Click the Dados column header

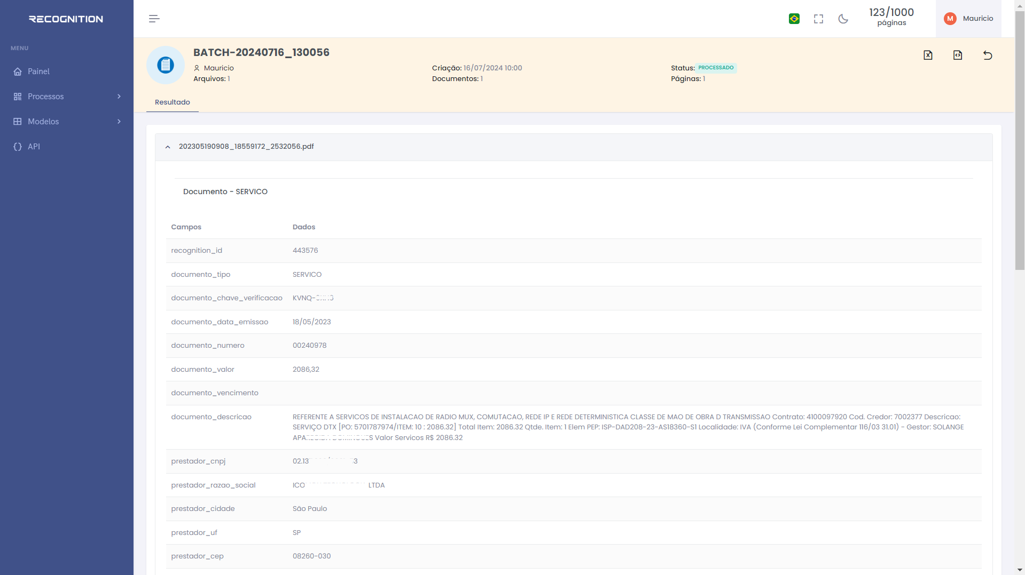tap(304, 227)
